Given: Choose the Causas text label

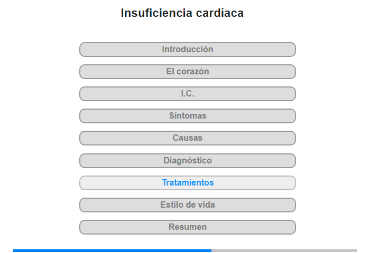Looking at the screenshot, I should tap(187, 138).
